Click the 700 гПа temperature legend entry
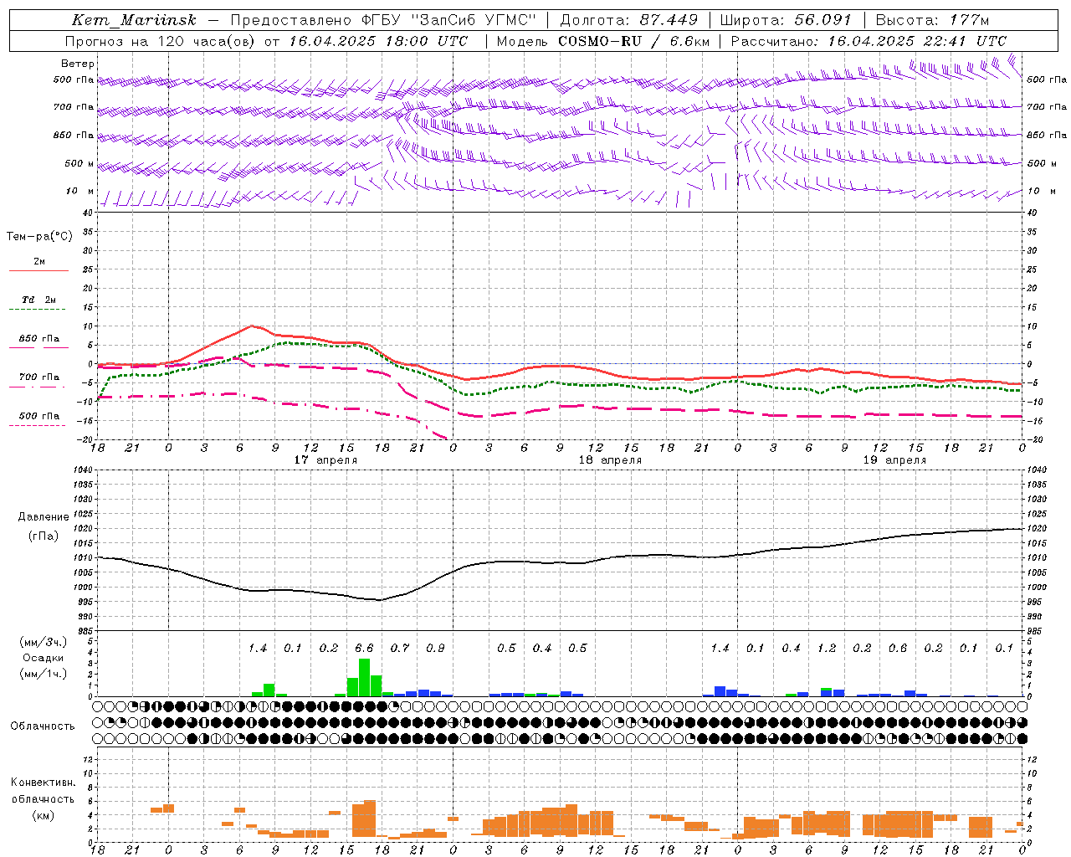 tap(38, 377)
